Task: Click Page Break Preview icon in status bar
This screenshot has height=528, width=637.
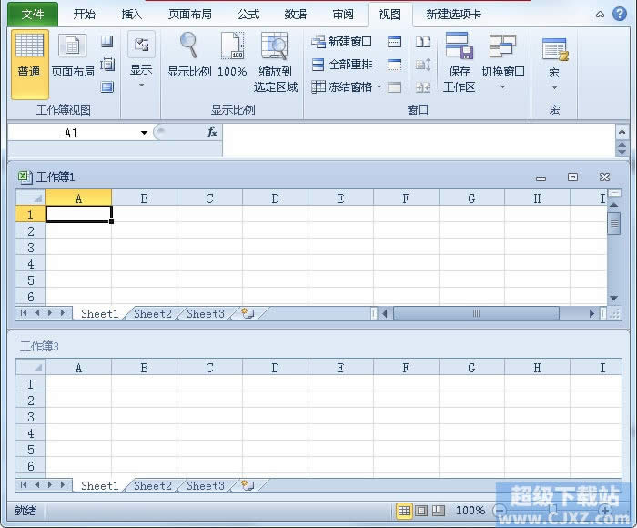Action: point(439,511)
